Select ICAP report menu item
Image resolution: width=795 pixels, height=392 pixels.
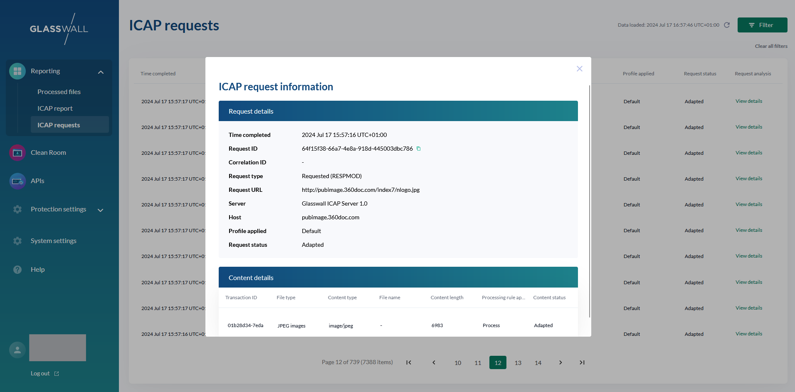point(55,109)
